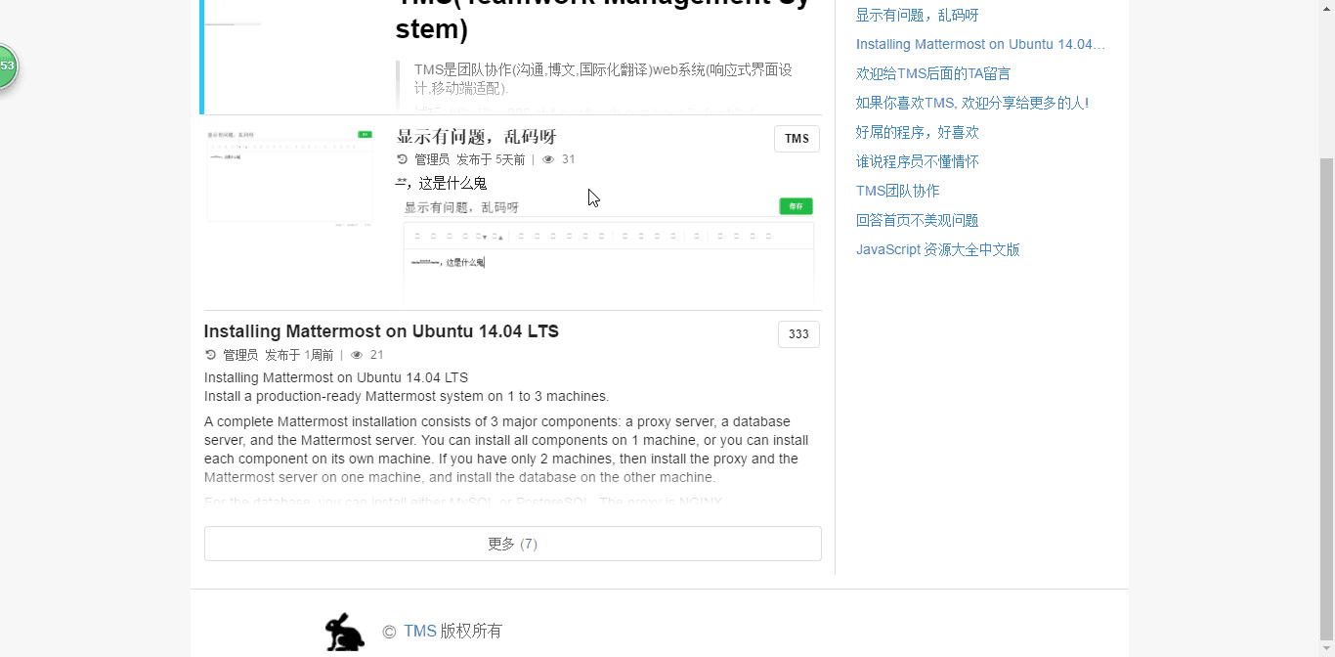Open sidebar link 欢迎给TMS后面的TA留言
Screen dimensions: 1335x657
pyautogui.click(x=933, y=73)
